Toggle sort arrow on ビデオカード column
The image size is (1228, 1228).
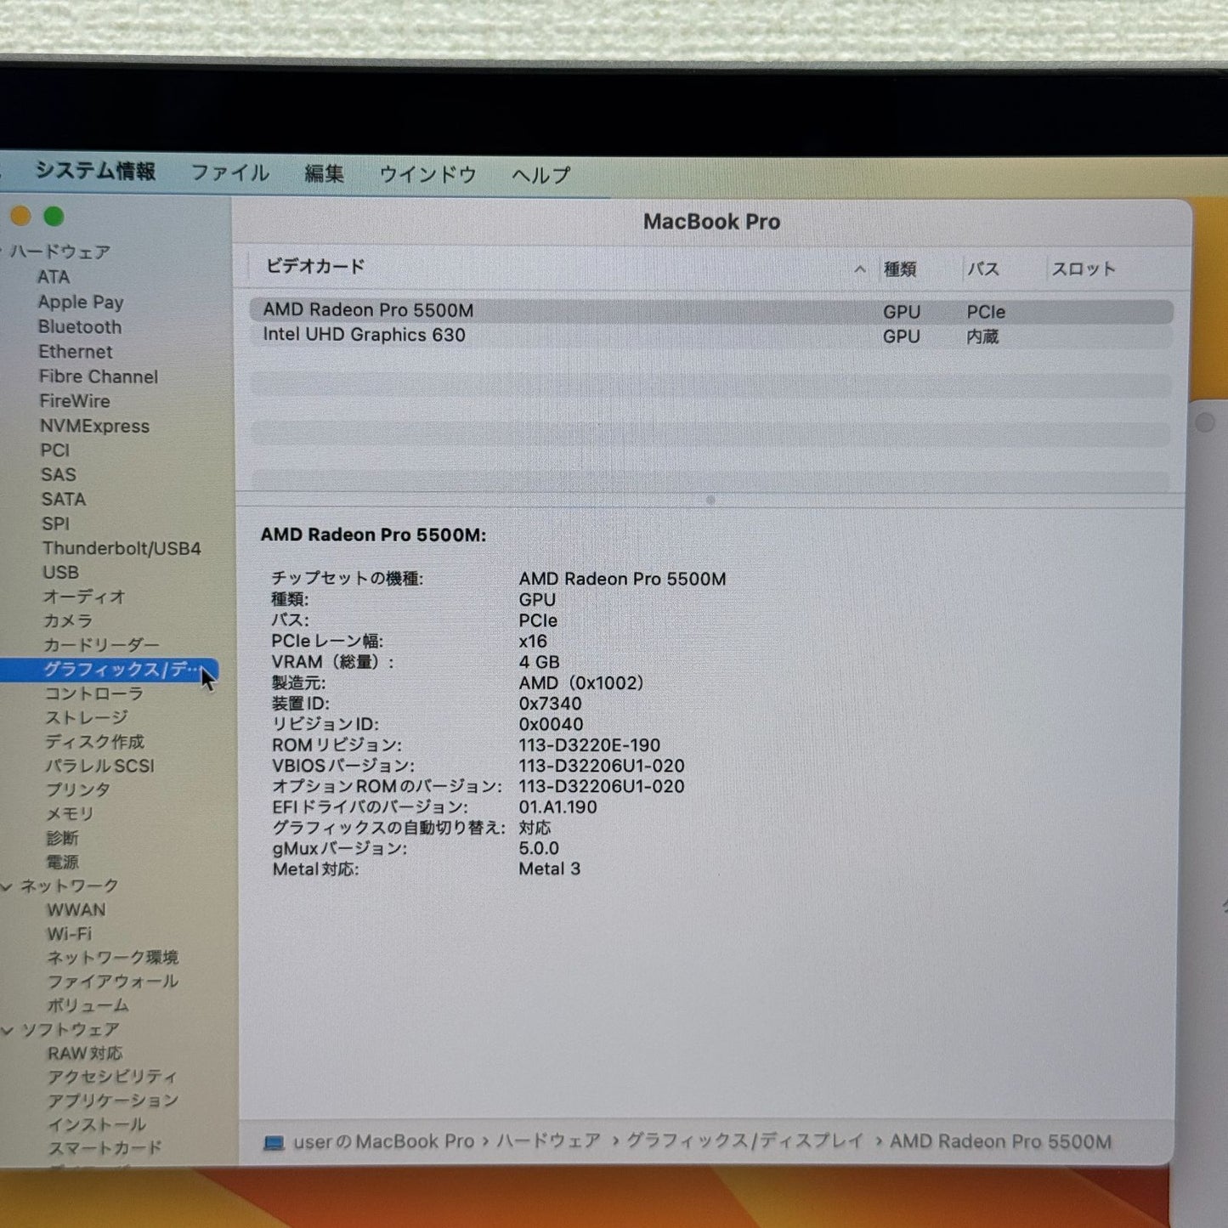click(x=860, y=269)
